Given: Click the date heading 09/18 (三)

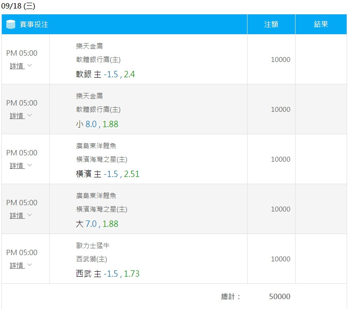Looking at the screenshot, I should click(x=18, y=6).
